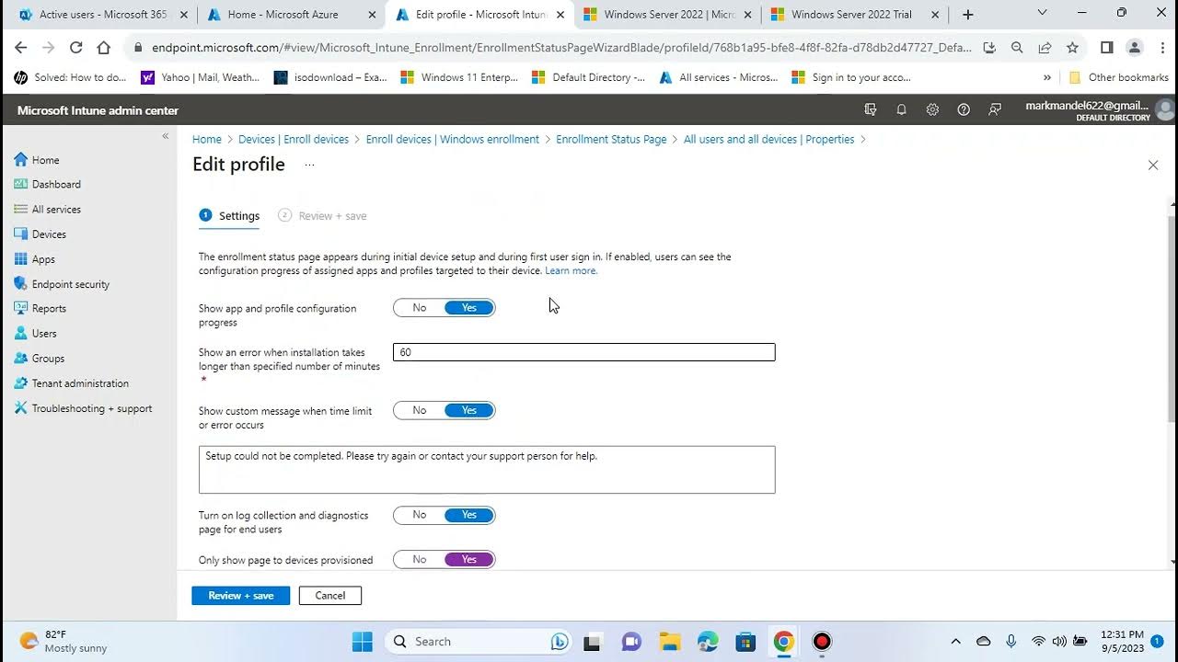Set Show app and profile progress to No
The height and width of the screenshot is (662, 1178).
tap(420, 308)
